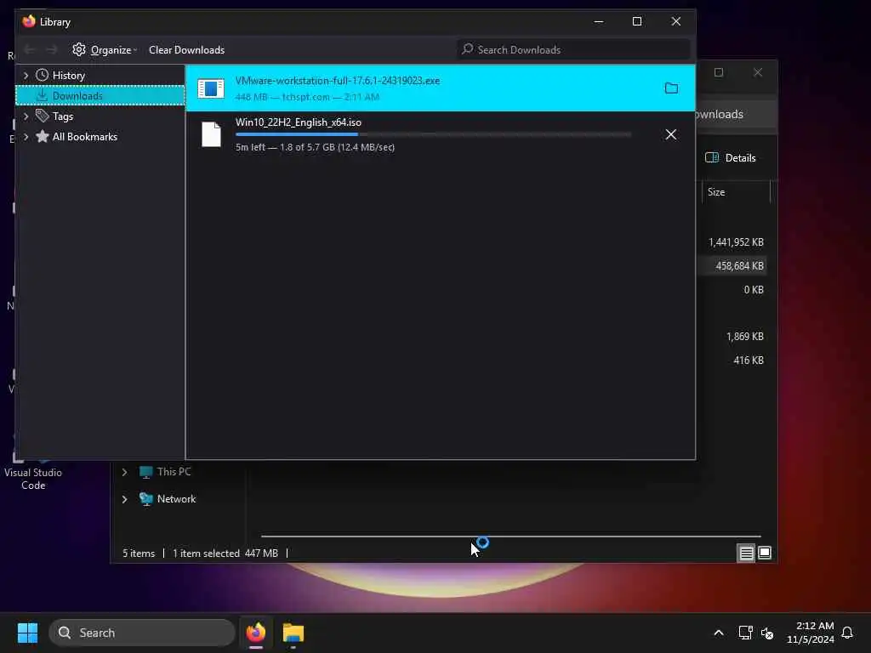Viewport: 871px width, 653px height.
Task: Select Downloads in the Library sidebar
Action: [x=100, y=95]
